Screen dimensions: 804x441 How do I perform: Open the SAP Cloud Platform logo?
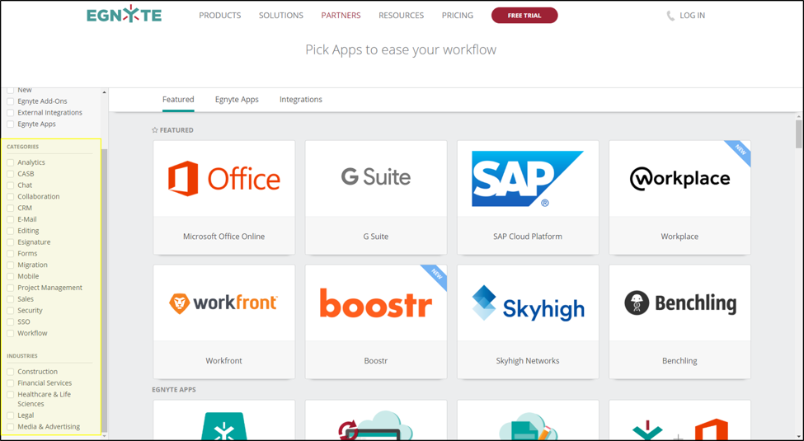(x=527, y=179)
